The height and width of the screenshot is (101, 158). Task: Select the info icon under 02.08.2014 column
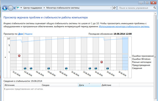(25, 68)
